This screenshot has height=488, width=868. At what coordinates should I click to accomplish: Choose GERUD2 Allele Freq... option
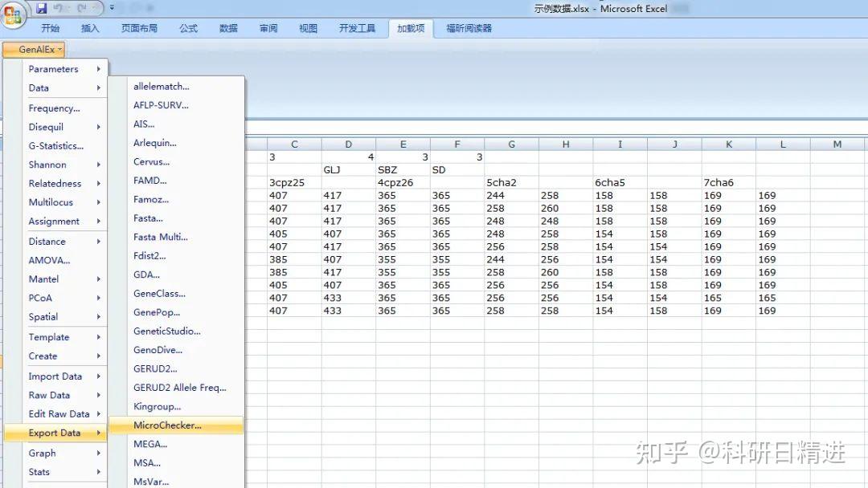[x=176, y=388]
